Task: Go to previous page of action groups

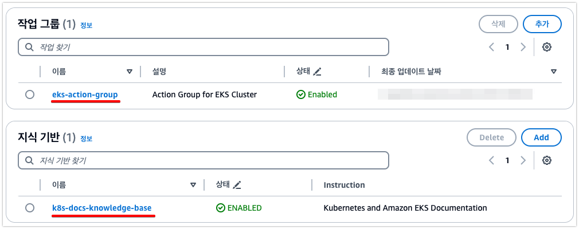Action: click(x=491, y=47)
